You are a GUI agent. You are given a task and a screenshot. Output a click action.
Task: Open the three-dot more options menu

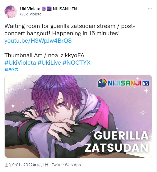click(150, 9)
